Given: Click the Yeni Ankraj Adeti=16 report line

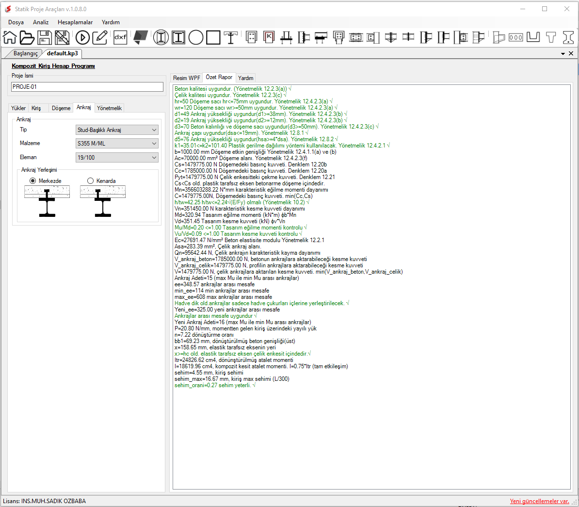Looking at the screenshot, I should coord(242,322).
